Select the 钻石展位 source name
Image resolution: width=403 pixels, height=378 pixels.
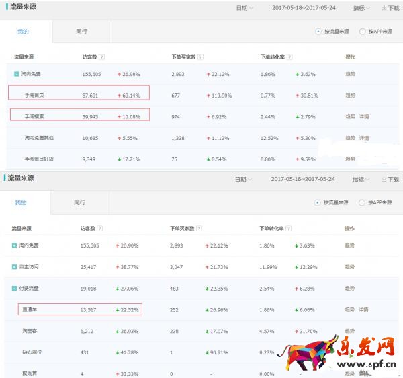[x=32, y=352]
